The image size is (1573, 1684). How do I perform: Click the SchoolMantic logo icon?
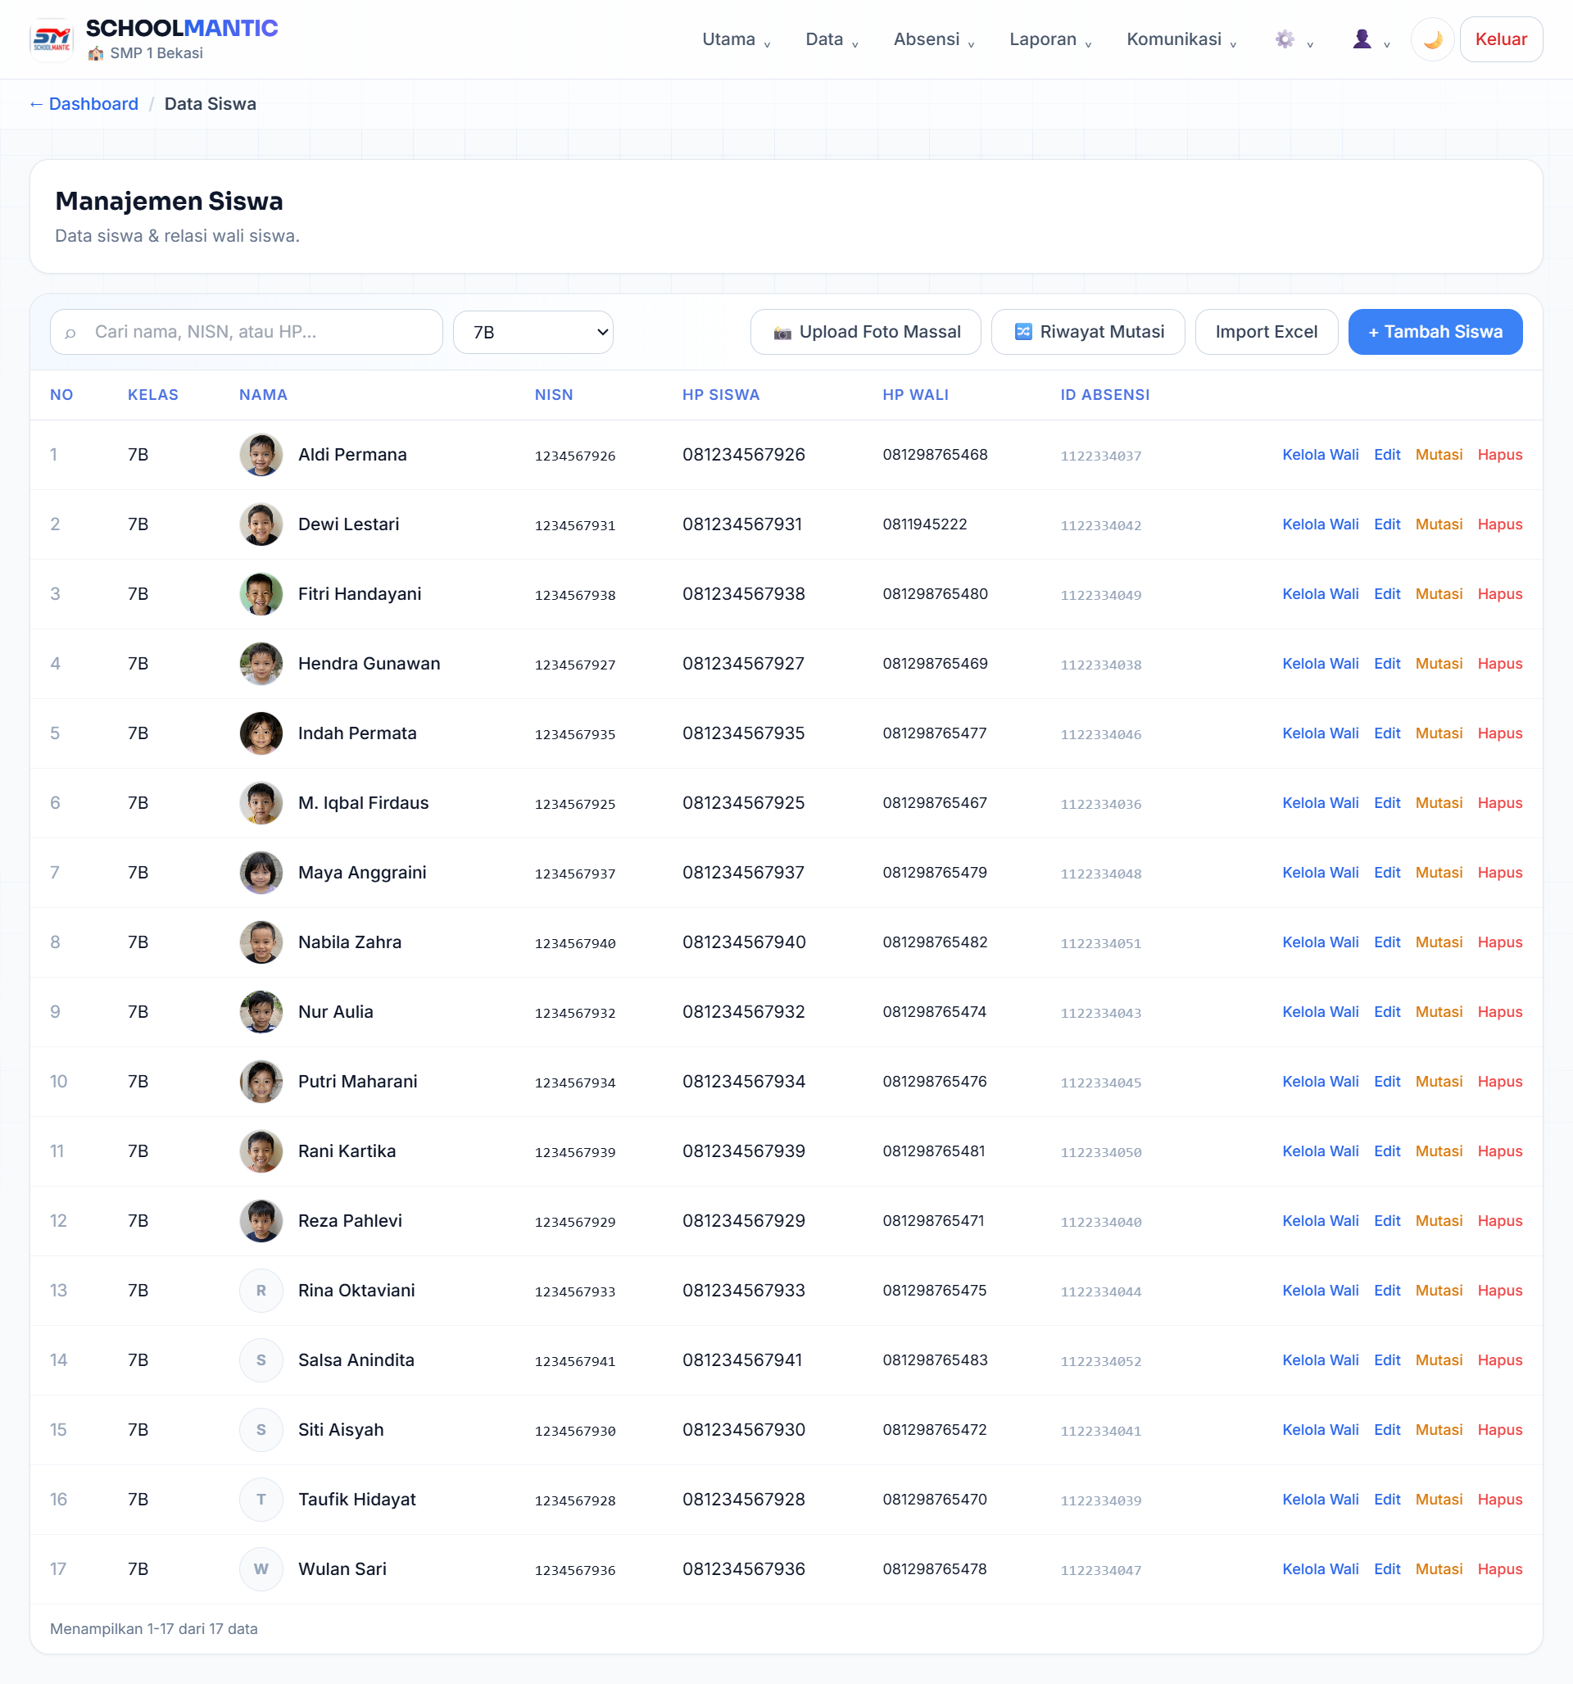point(52,39)
